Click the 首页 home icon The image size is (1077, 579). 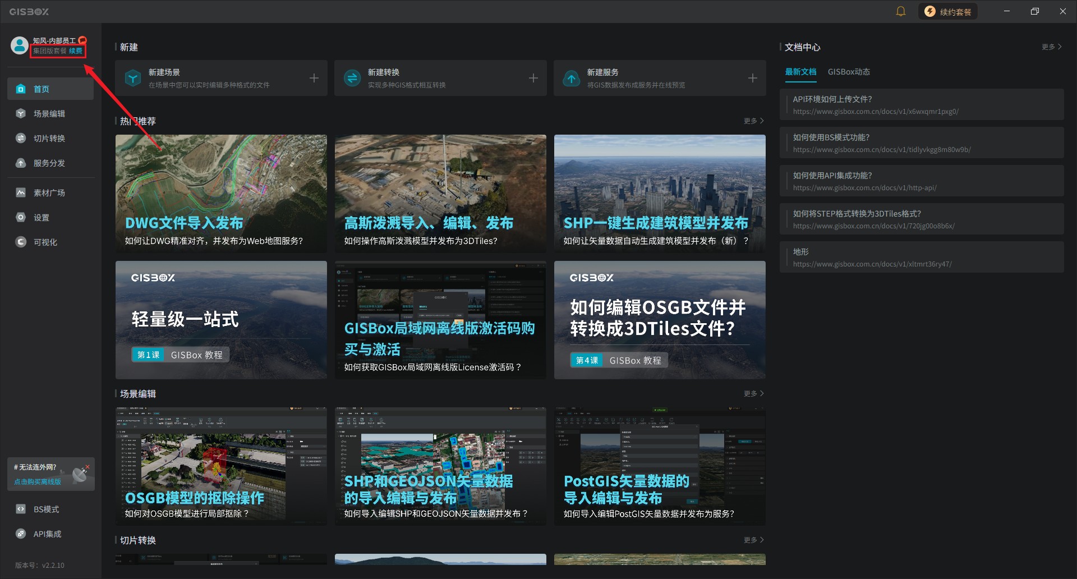tap(21, 89)
